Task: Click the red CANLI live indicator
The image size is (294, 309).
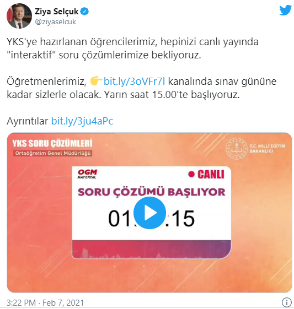Action: (206, 175)
